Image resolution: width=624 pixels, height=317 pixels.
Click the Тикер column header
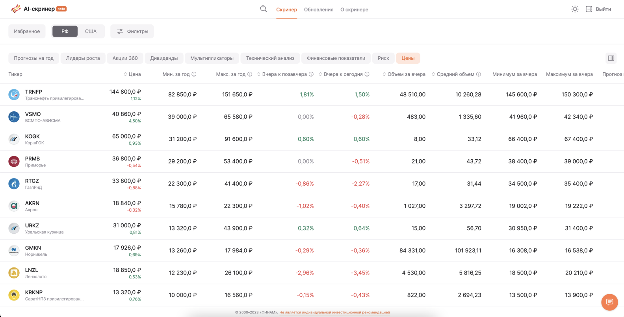click(x=15, y=74)
